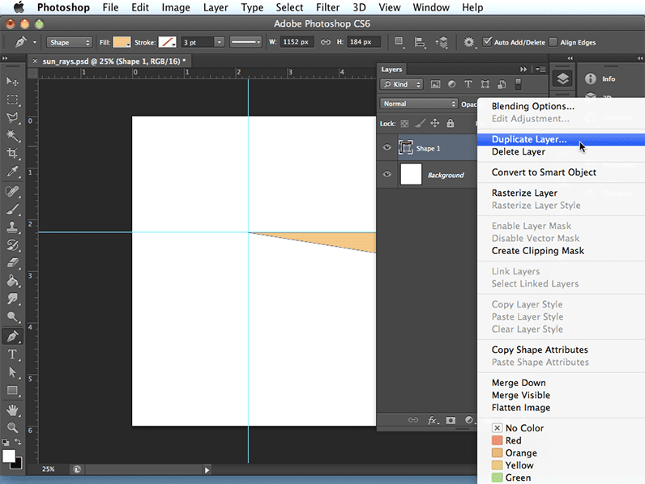Image resolution: width=645 pixels, height=484 pixels.
Task: Toggle lock all
Action: click(451, 123)
